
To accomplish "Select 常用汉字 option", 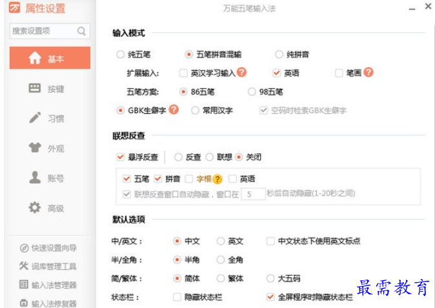I will [195, 110].
